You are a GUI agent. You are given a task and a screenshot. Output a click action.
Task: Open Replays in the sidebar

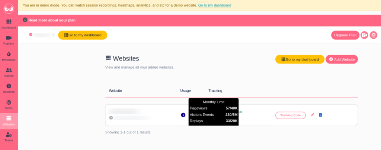pyautogui.click(x=9, y=40)
